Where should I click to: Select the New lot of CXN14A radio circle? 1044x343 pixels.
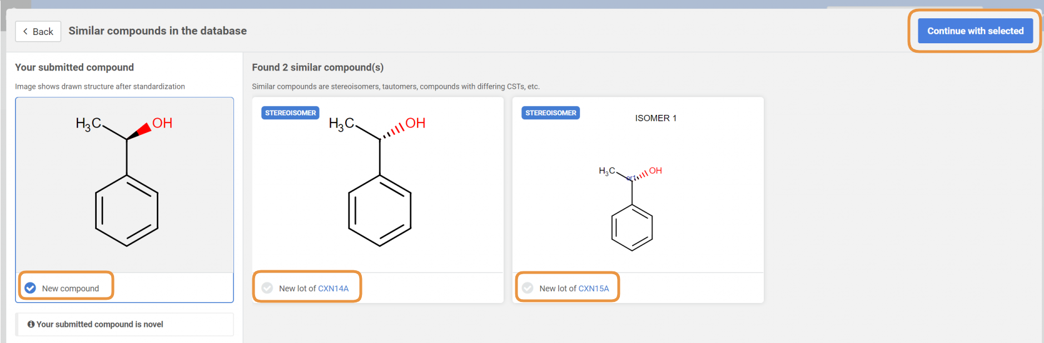pyautogui.click(x=267, y=288)
